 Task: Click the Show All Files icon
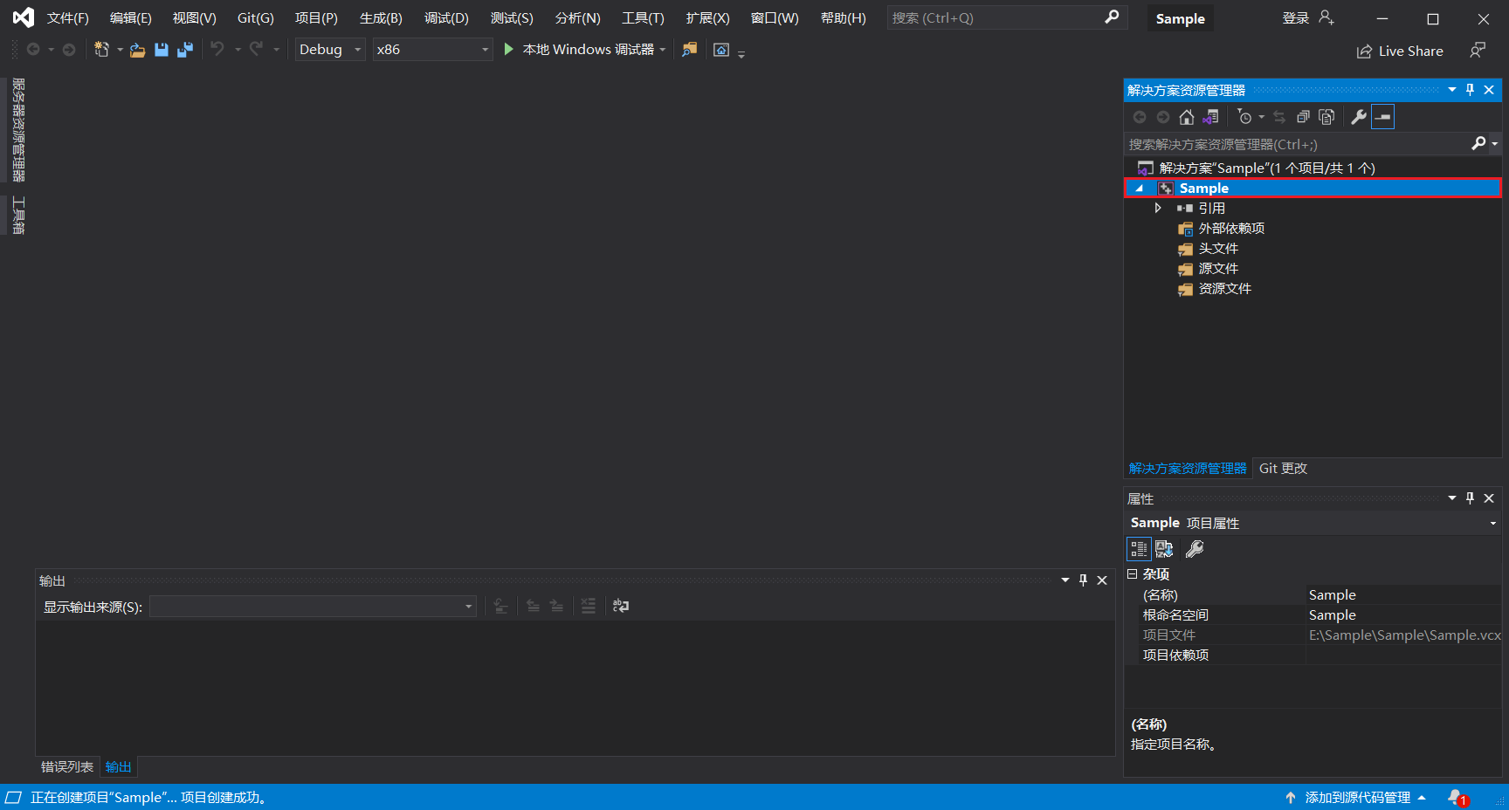coord(1326,117)
